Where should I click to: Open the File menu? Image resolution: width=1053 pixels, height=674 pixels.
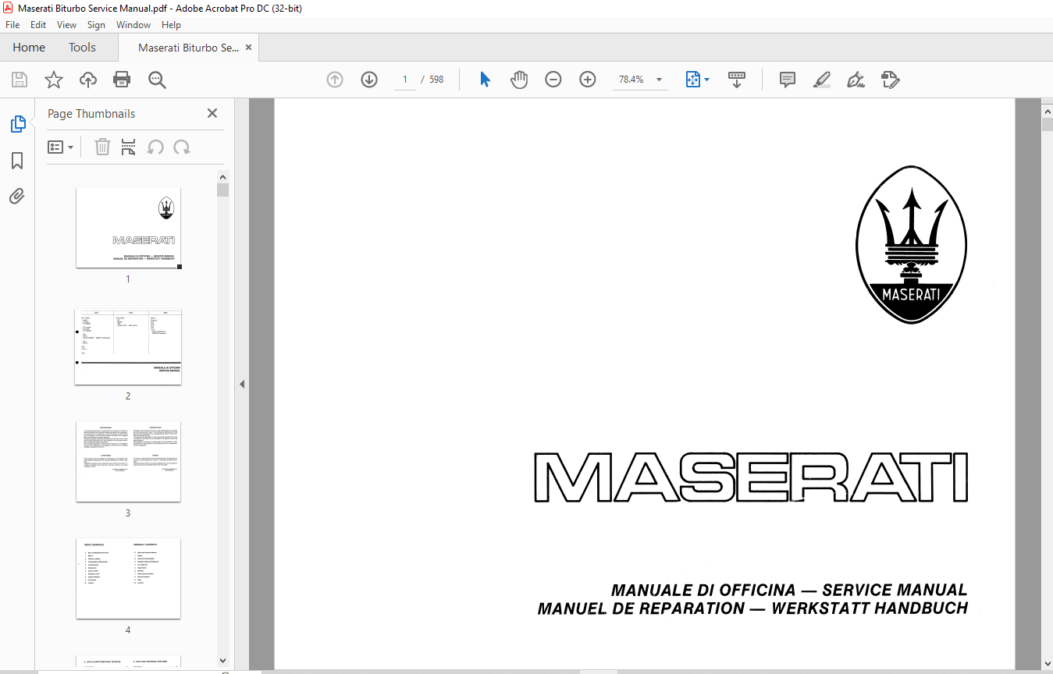(x=12, y=25)
